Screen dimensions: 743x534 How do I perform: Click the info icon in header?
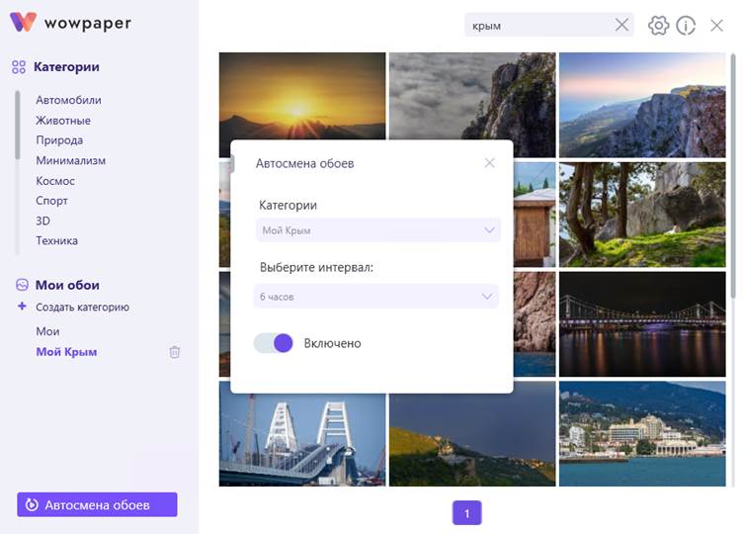[686, 26]
